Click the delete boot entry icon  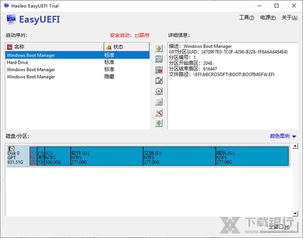159,70
